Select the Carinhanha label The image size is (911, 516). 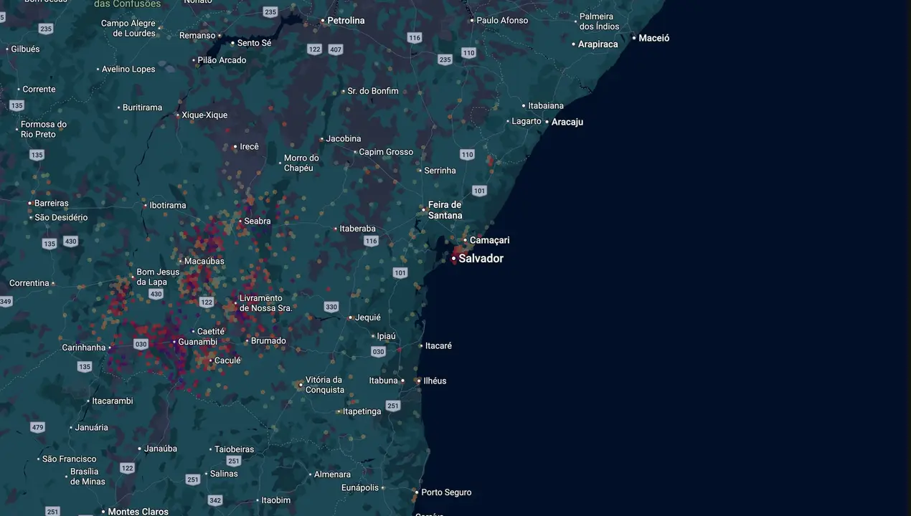pos(84,348)
